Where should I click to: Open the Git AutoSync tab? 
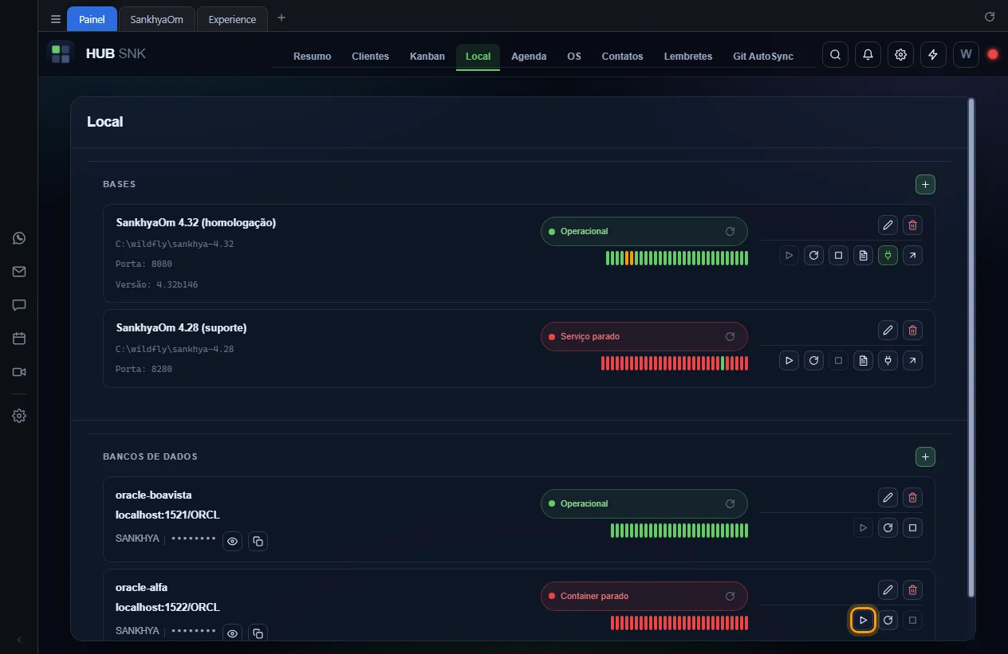pyautogui.click(x=763, y=57)
